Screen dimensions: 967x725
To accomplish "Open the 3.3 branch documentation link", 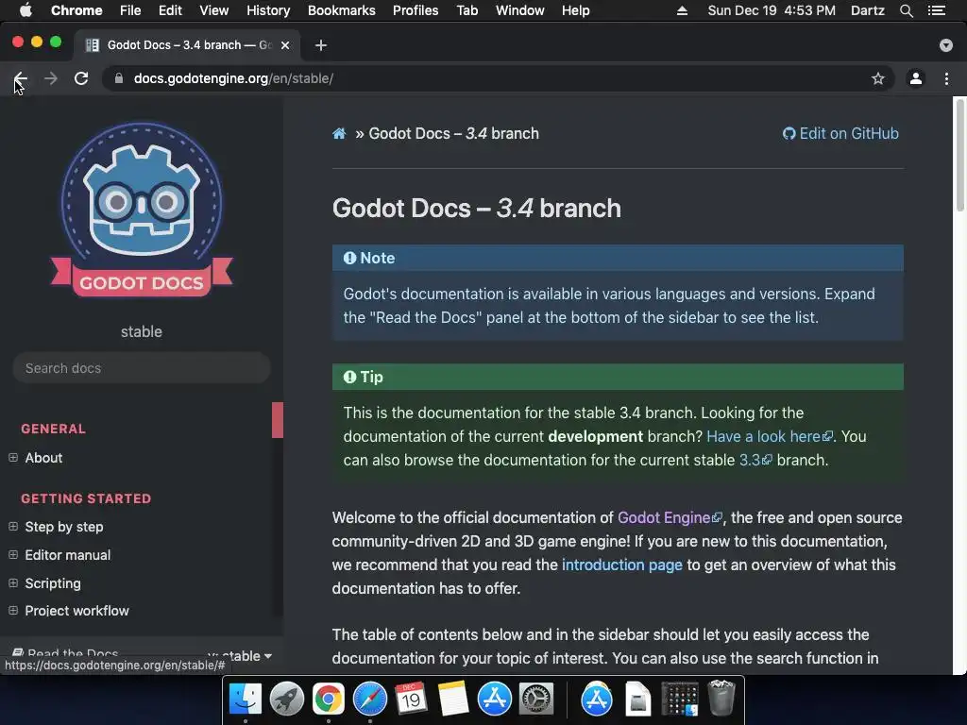I will click(x=755, y=460).
